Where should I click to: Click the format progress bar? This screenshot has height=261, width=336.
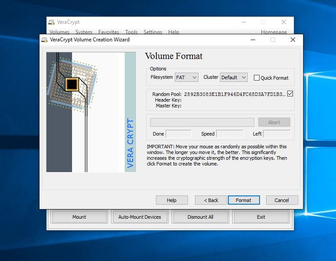pyautogui.click(x=202, y=122)
